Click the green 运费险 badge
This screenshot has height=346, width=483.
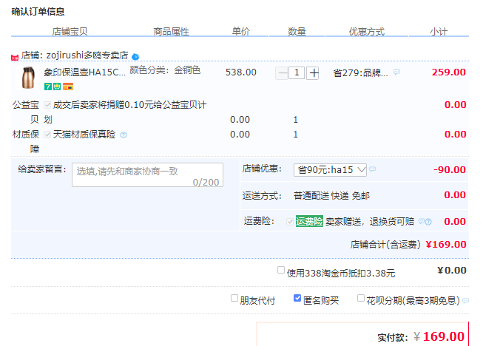(x=309, y=221)
